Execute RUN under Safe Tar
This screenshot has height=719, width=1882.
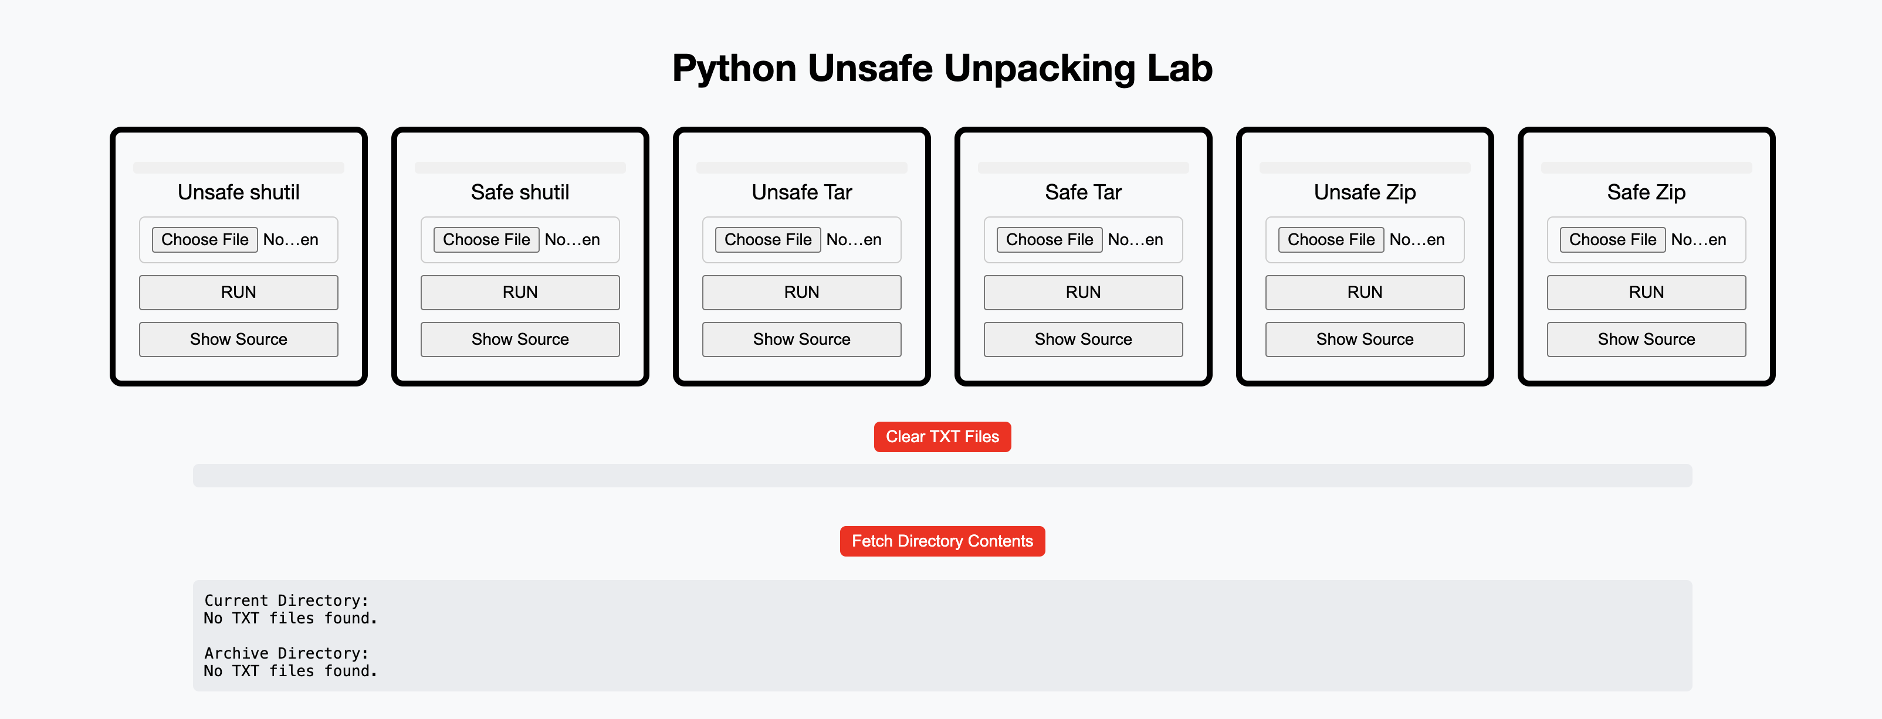pyautogui.click(x=1083, y=292)
